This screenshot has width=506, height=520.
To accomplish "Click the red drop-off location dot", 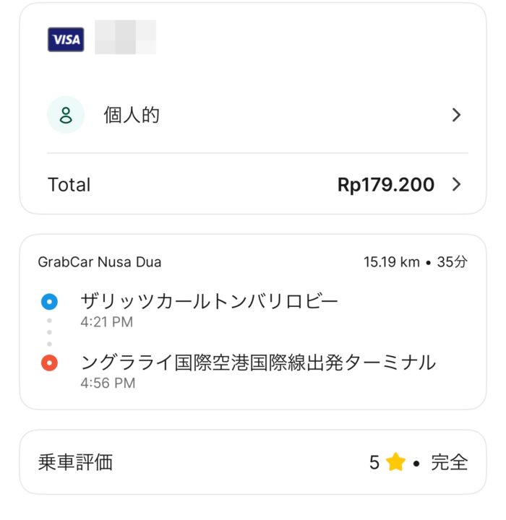I will [x=49, y=363].
